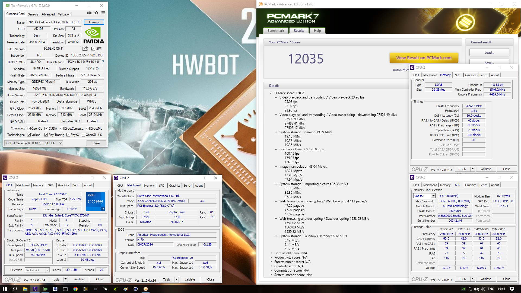Click the Cinebench sphere taskbar icon

coord(136,289)
